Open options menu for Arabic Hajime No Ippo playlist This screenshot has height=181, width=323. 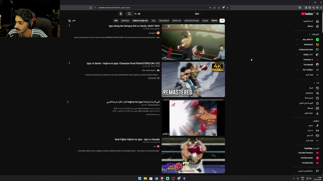[x=68, y=102]
